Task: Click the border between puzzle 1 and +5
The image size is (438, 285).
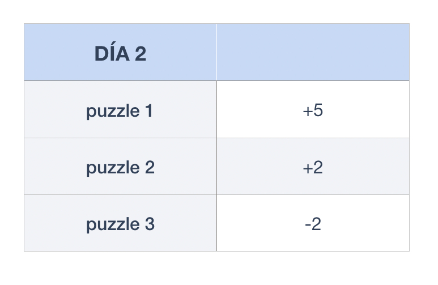Action: (216, 110)
